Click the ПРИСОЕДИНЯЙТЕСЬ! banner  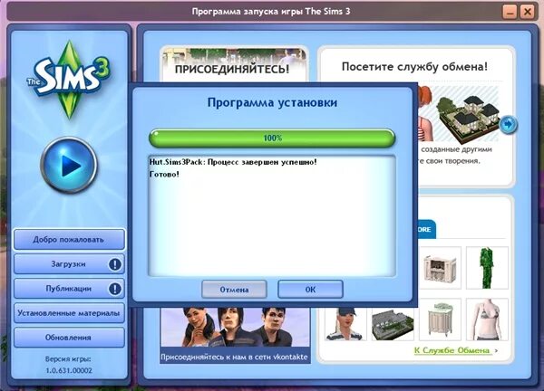[234, 65]
